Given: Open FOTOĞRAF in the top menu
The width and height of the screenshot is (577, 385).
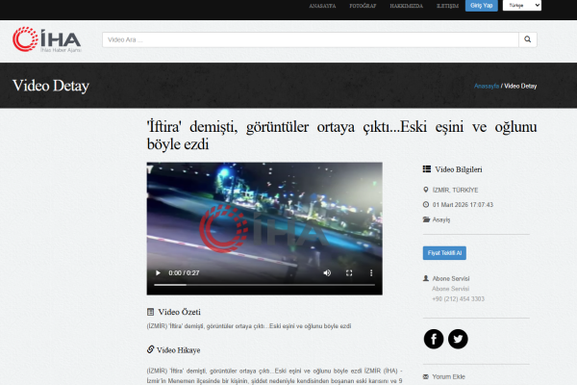Looking at the screenshot, I should coord(363,6).
